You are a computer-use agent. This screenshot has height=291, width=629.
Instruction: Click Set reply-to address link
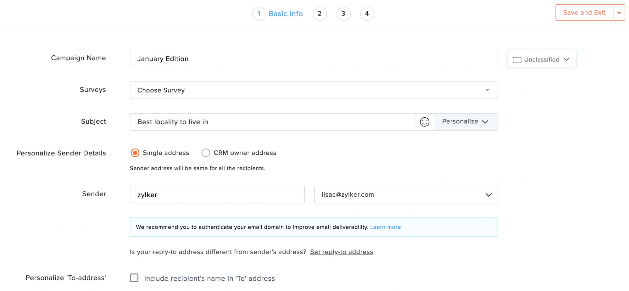click(x=341, y=252)
